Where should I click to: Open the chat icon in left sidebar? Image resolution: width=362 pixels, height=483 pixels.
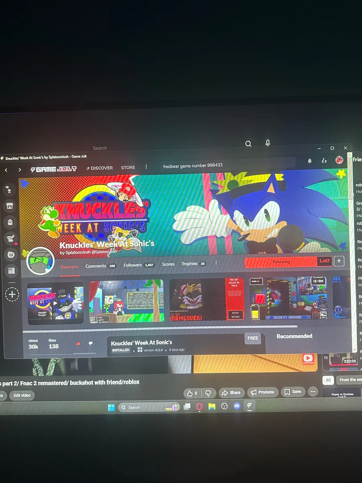coord(9,190)
